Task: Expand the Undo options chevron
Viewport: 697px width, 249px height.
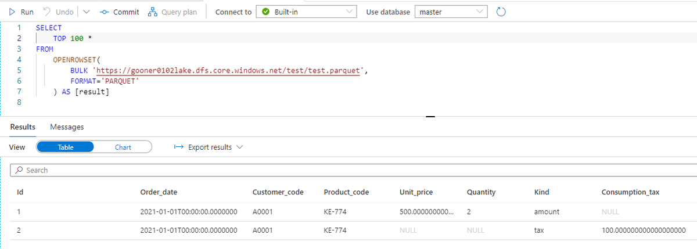Action: [87, 12]
